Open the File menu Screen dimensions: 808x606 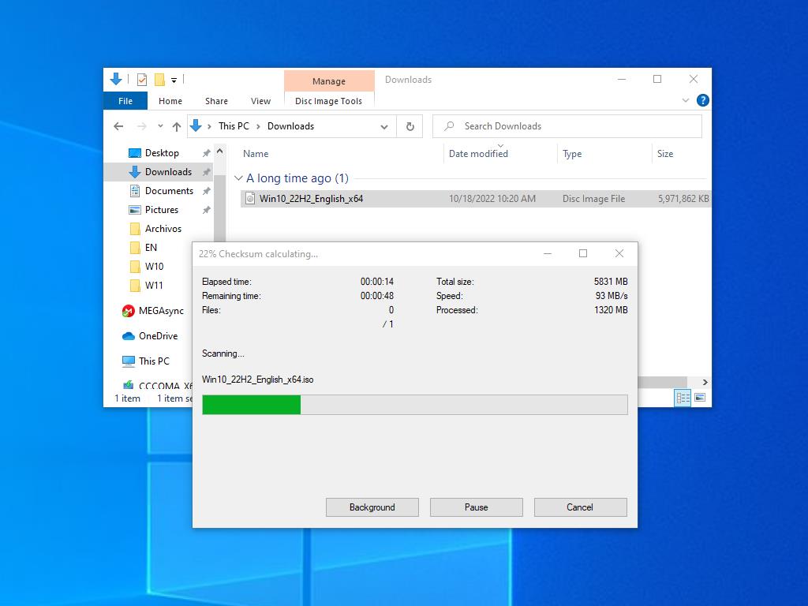[x=125, y=101]
